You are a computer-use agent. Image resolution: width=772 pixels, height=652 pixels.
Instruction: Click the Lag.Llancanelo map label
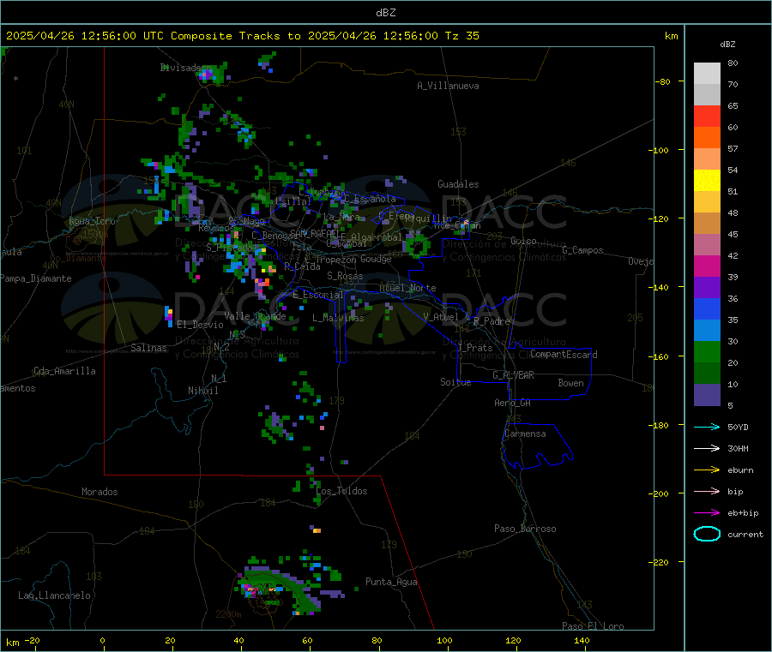(x=54, y=595)
